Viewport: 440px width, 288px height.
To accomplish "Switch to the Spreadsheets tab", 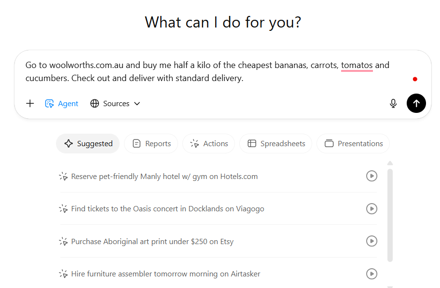I will pyautogui.click(x=276, y=143).
